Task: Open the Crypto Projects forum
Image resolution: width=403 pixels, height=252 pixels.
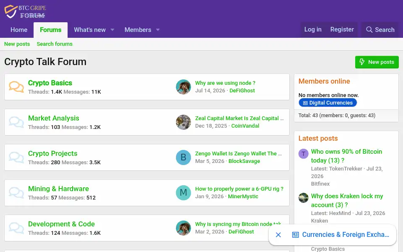Action: [53, 153]
